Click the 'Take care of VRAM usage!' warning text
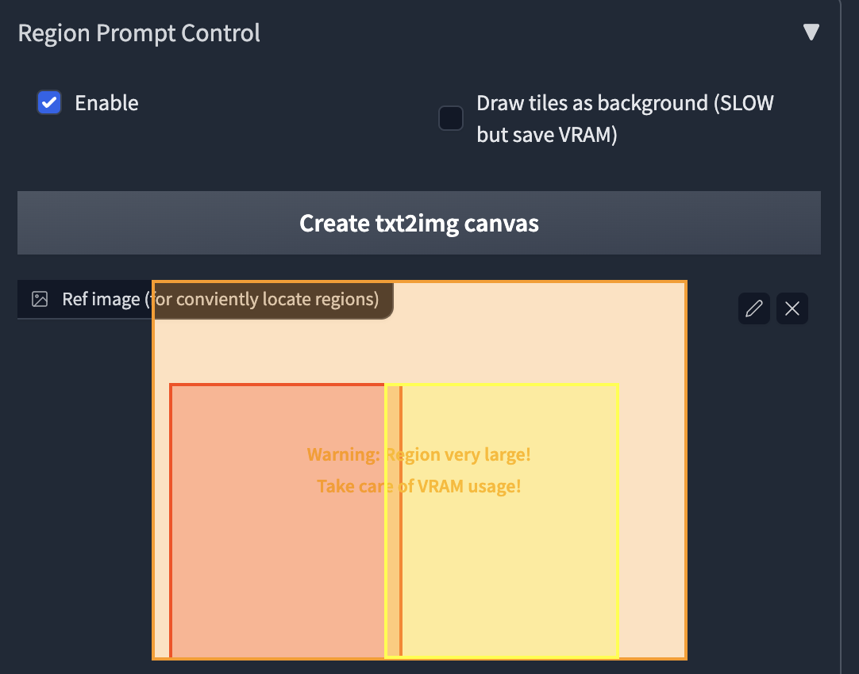Screen dimensions: 859x674 coord(418,486)
